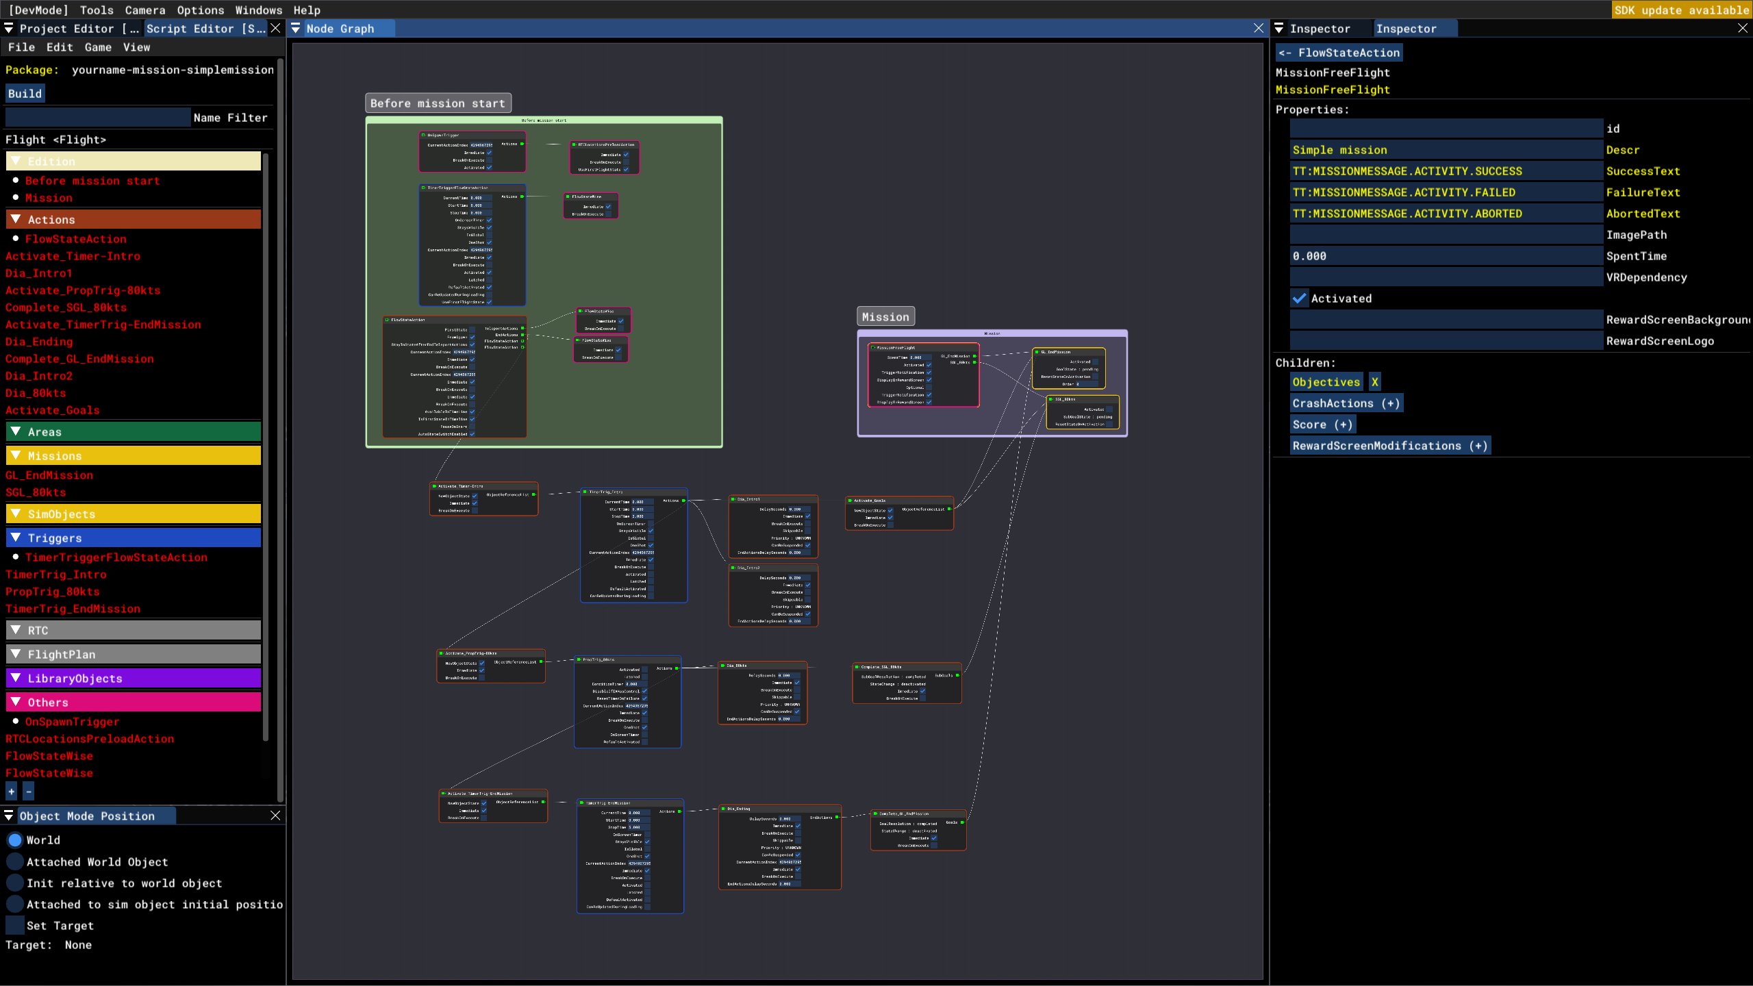Collapse the Node Graph window triangle

tap(296, 28)
